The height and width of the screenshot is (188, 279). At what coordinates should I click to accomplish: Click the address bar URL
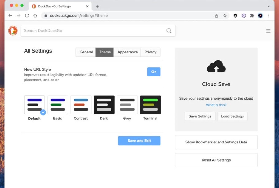click(x=79, y=15)
